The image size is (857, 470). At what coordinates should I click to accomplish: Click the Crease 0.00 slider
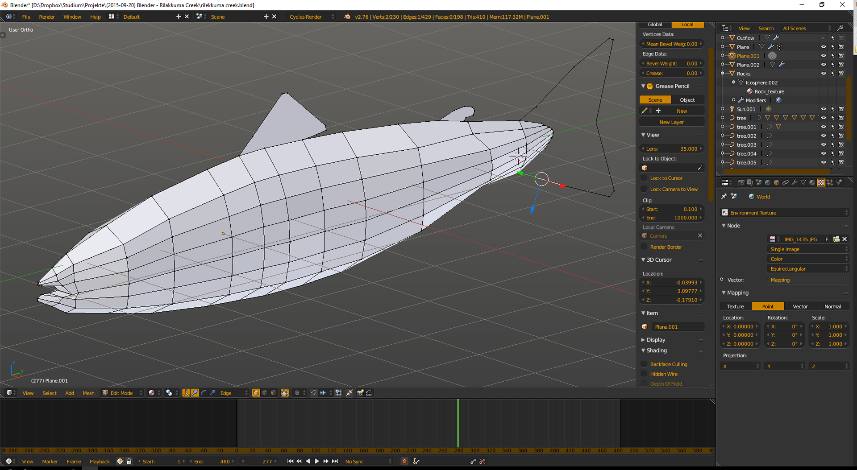click(672, 73)
